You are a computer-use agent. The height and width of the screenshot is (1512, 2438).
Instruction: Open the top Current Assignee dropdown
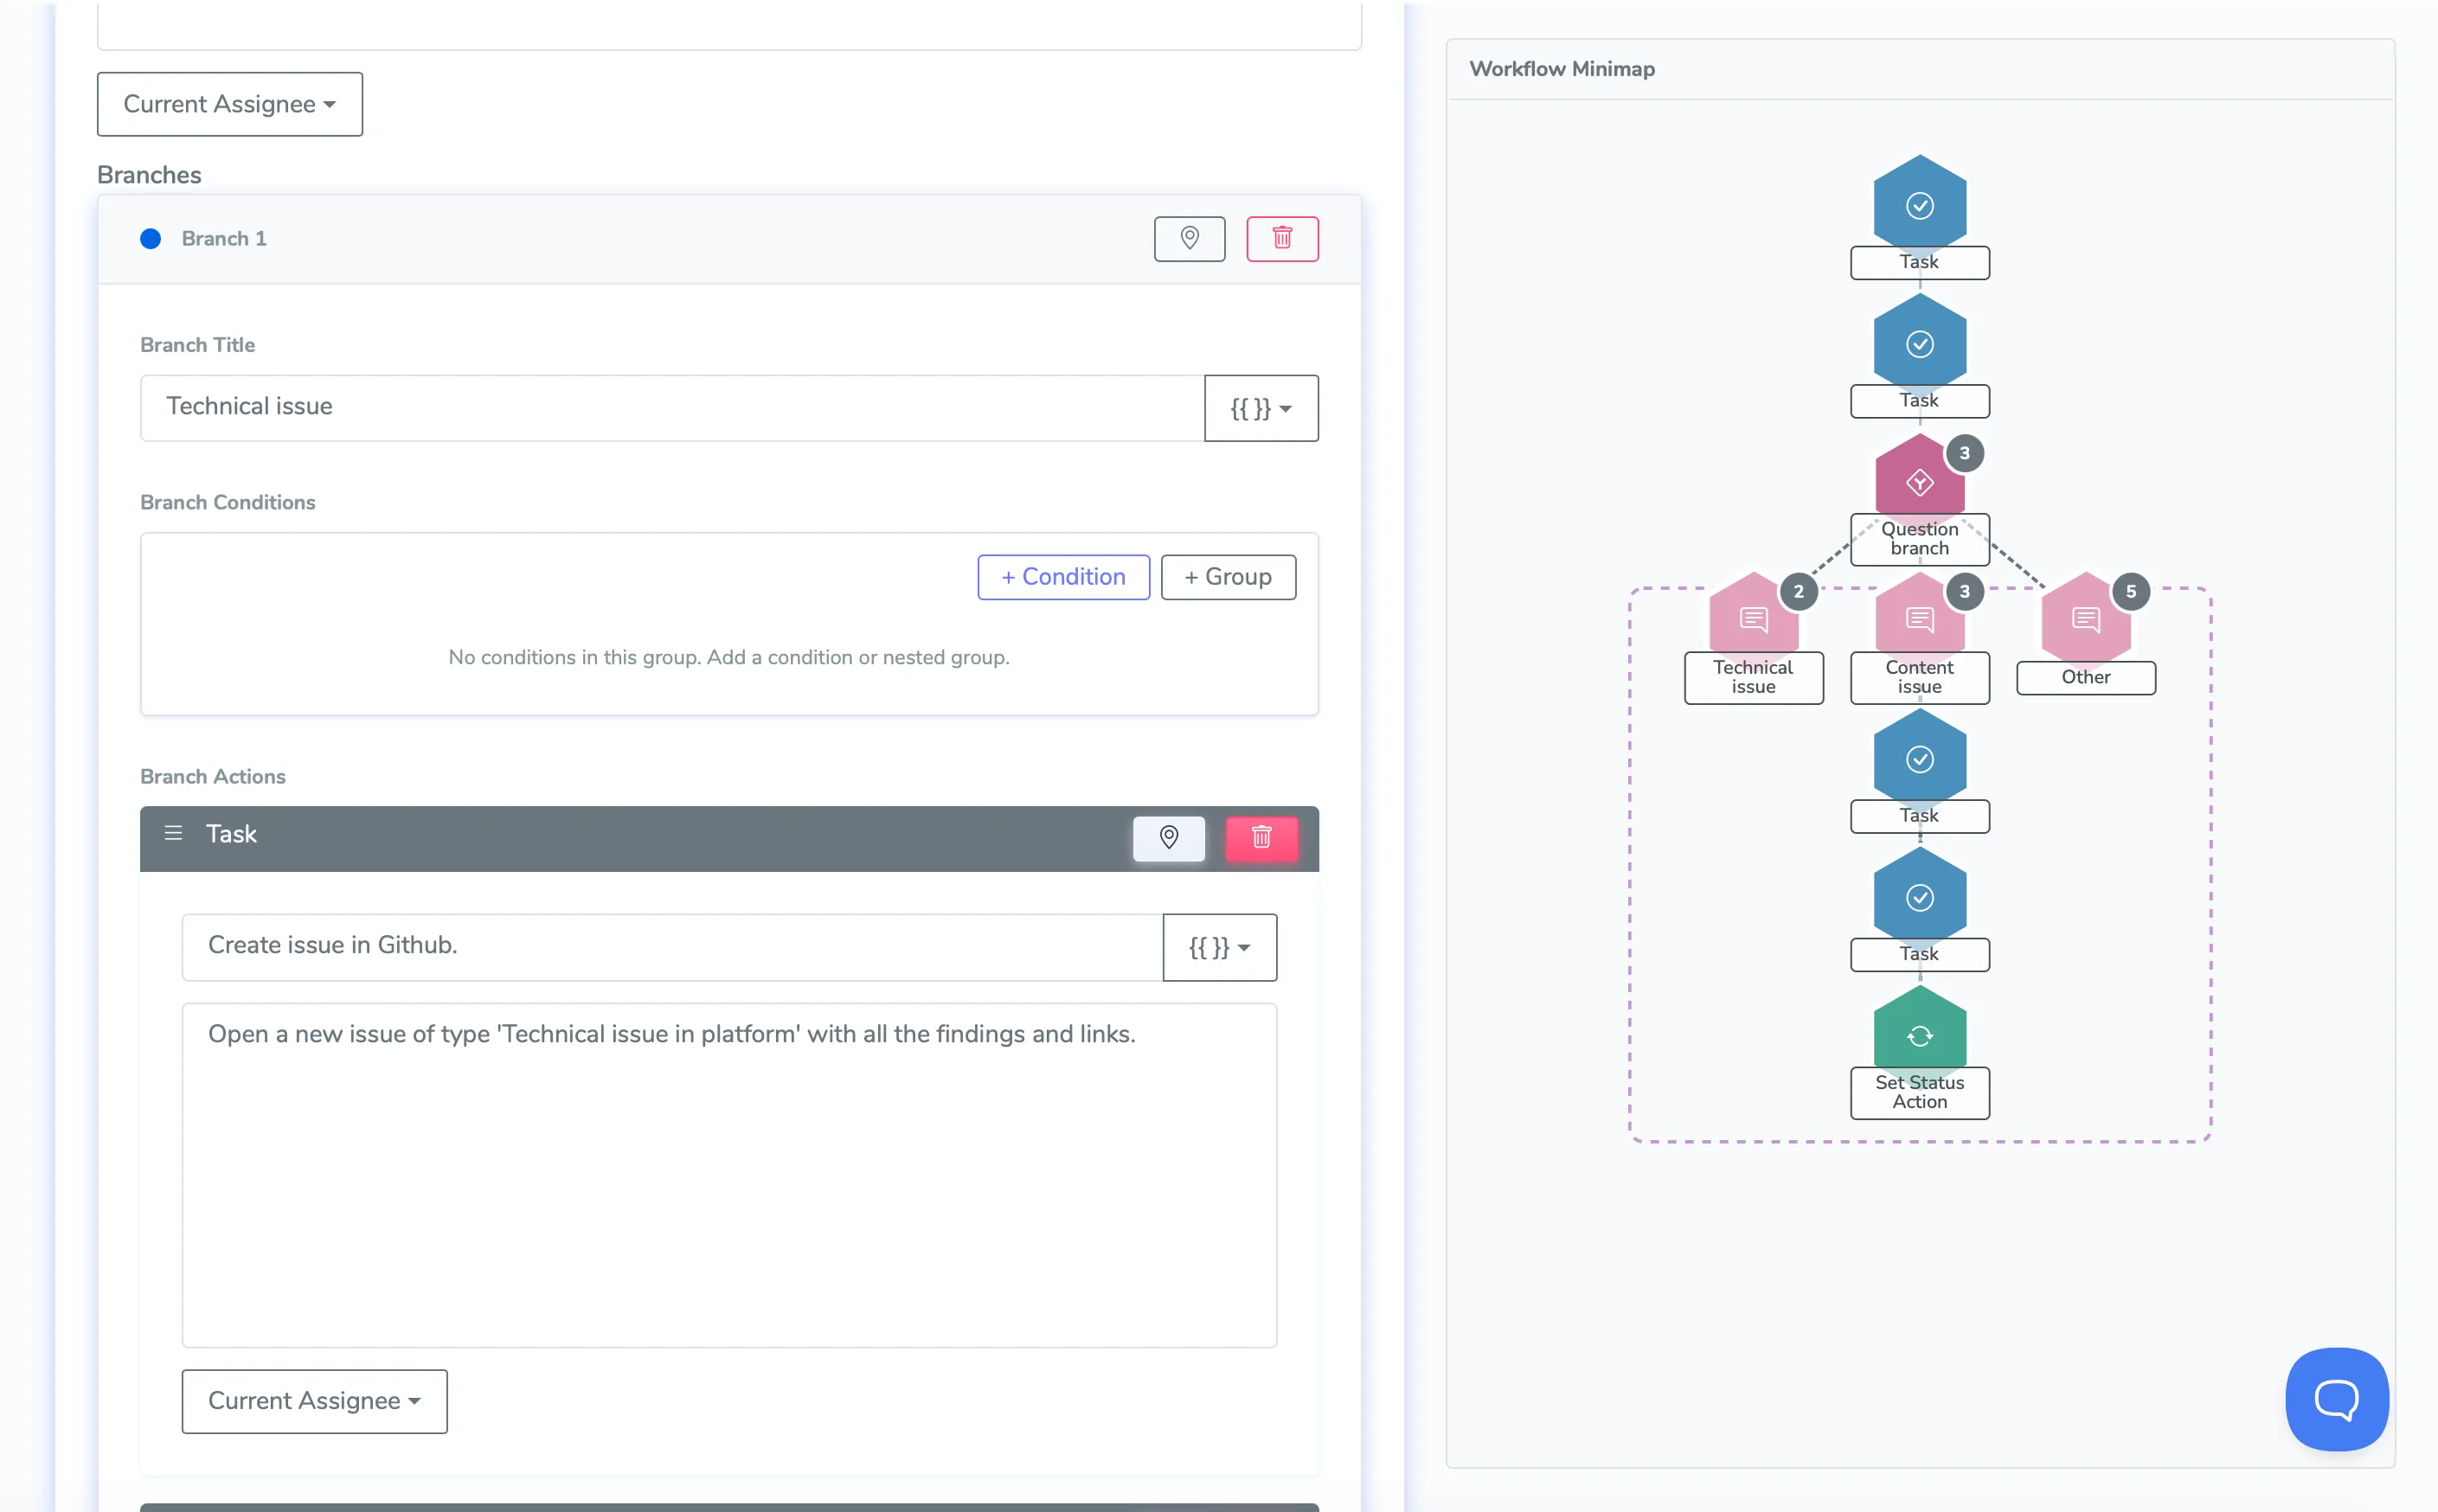point(229,104)
